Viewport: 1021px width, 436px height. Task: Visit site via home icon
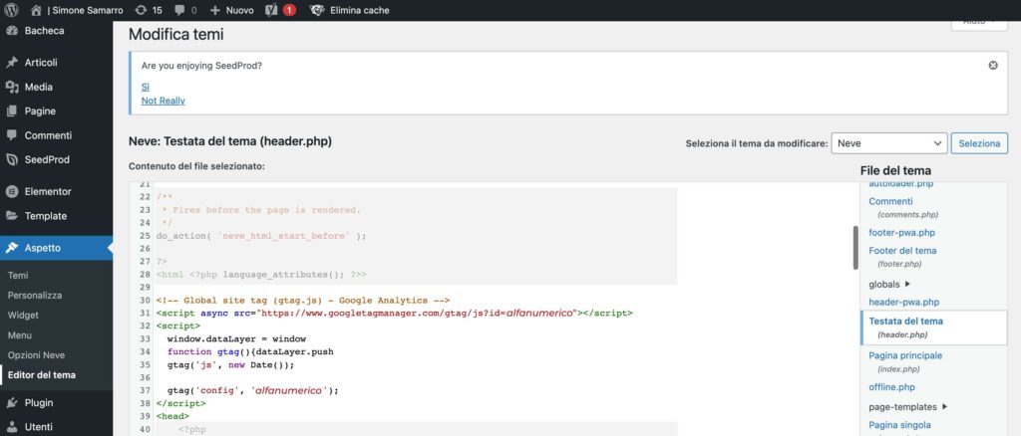(x=36, y=10)
